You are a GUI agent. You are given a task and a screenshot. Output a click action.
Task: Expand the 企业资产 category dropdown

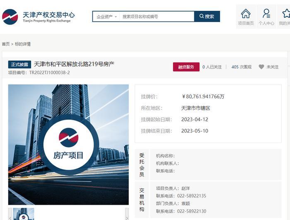[106, 17]
